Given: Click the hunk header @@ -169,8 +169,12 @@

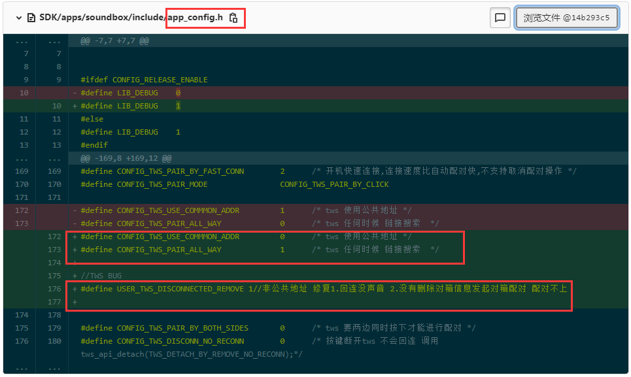Looking at the screenshot, I should tap(126, 158).
